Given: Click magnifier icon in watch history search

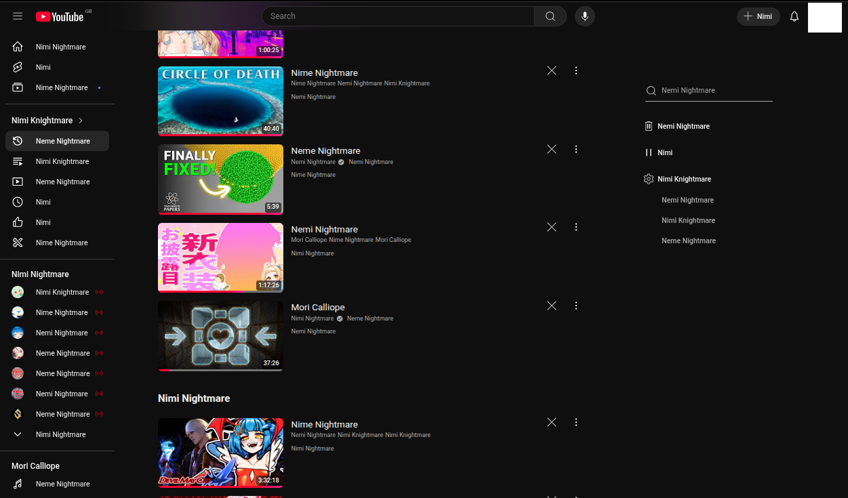Looking at the screenshot, I should click(651, 91).
